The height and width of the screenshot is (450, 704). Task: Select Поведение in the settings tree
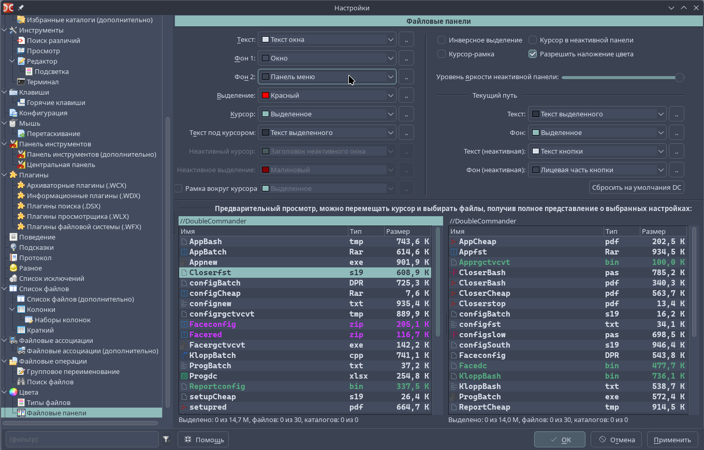coord(37,237)
